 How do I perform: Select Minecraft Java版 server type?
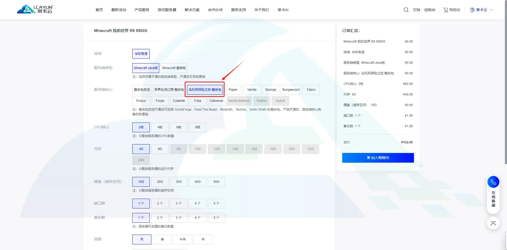point(146,68)
